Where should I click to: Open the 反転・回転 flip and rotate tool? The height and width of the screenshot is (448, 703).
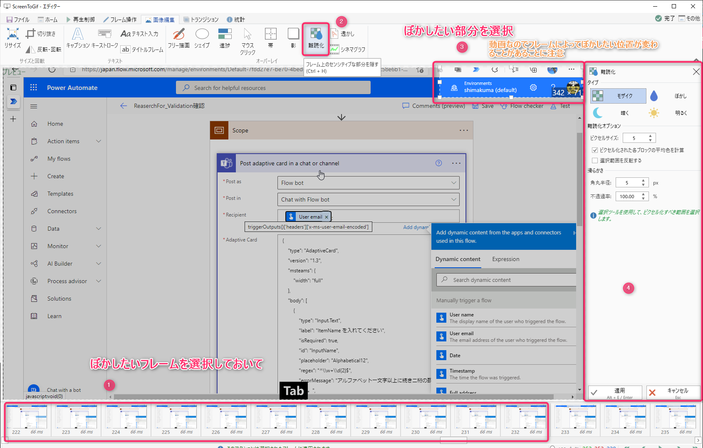[43, 50]
